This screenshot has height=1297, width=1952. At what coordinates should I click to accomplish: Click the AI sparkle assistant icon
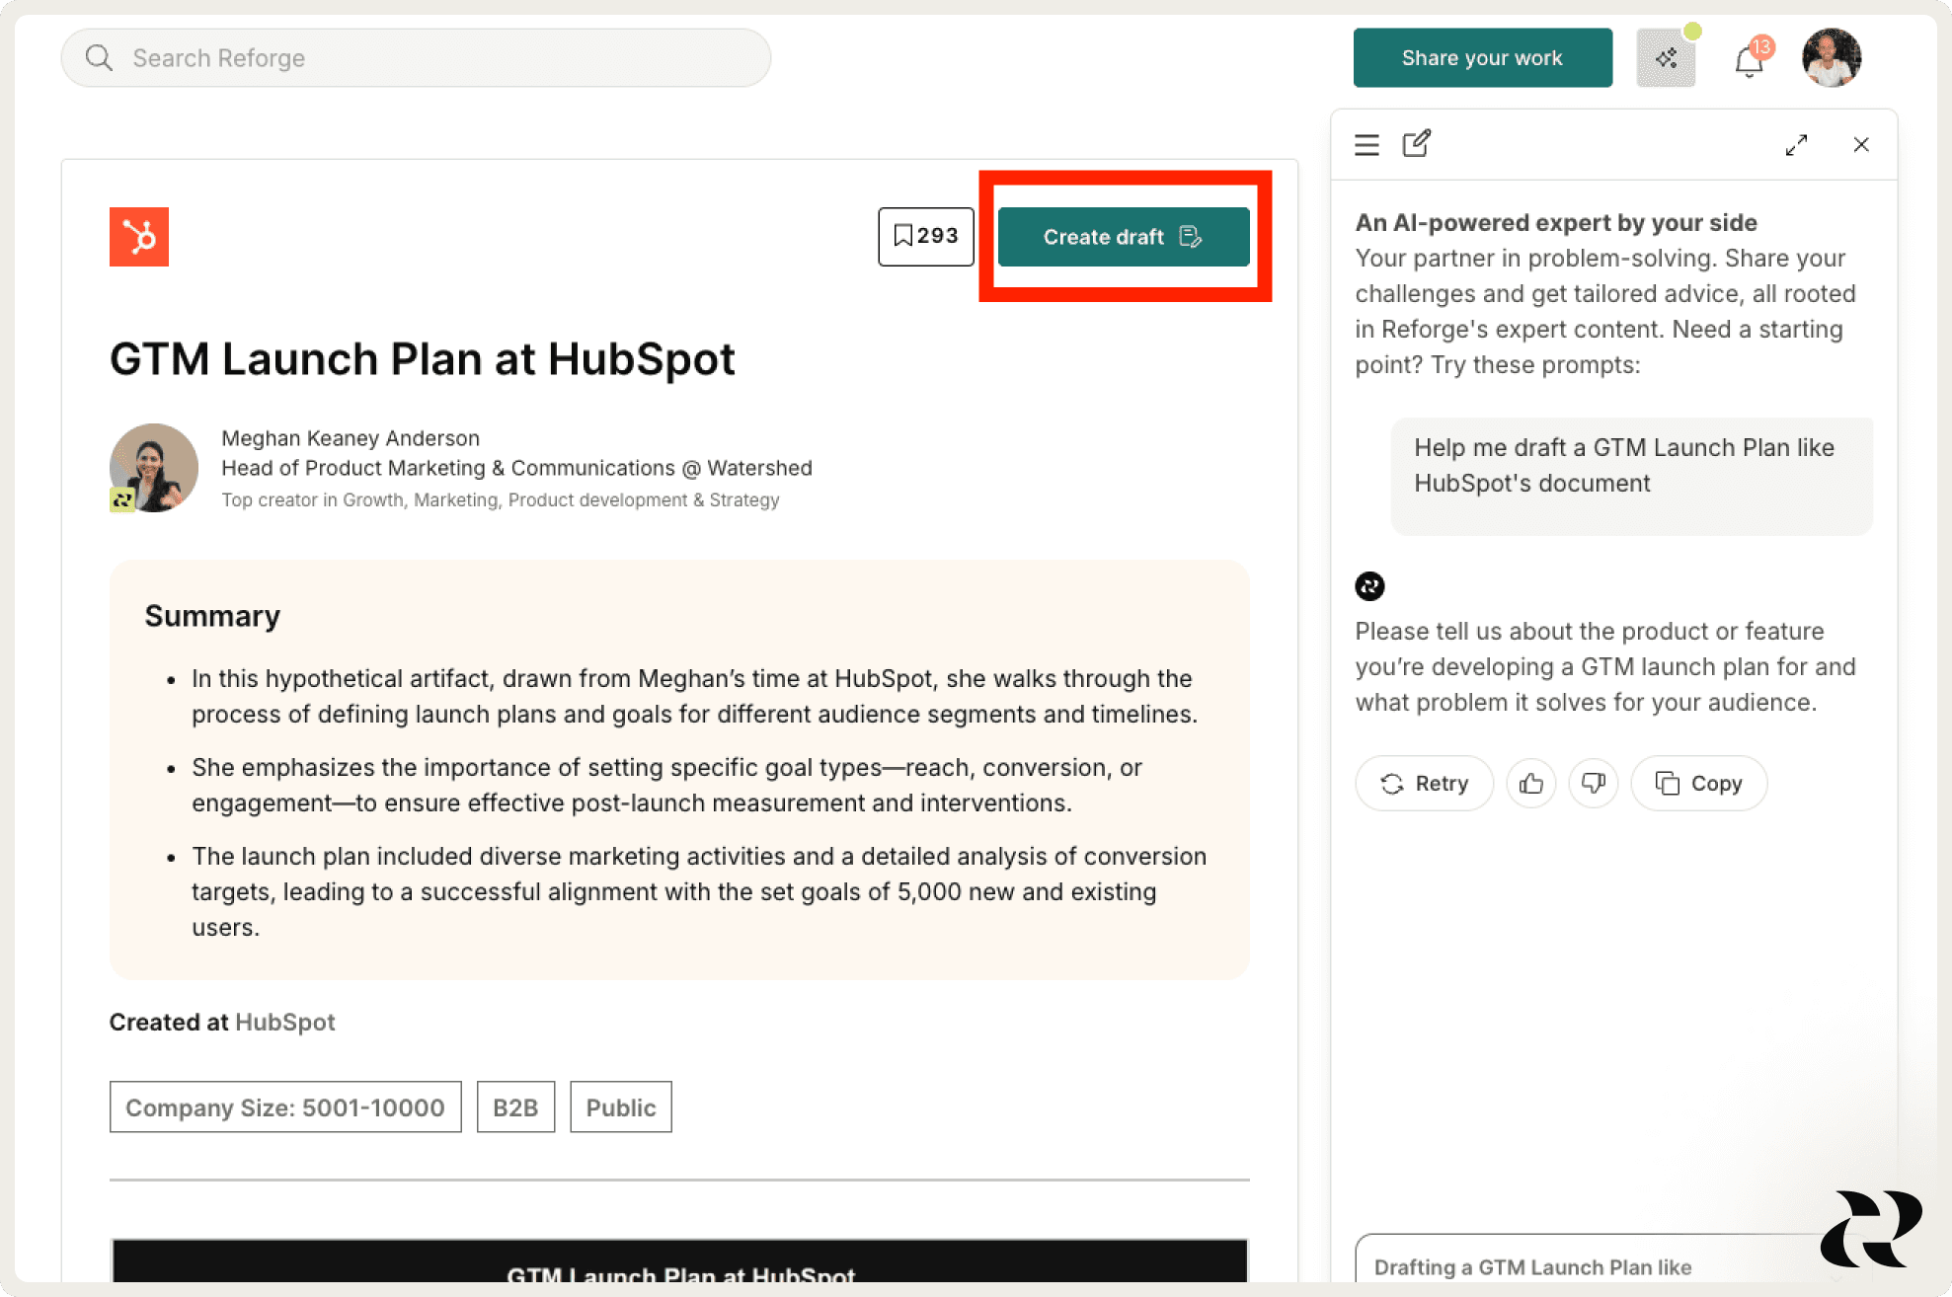[1666, 58]
